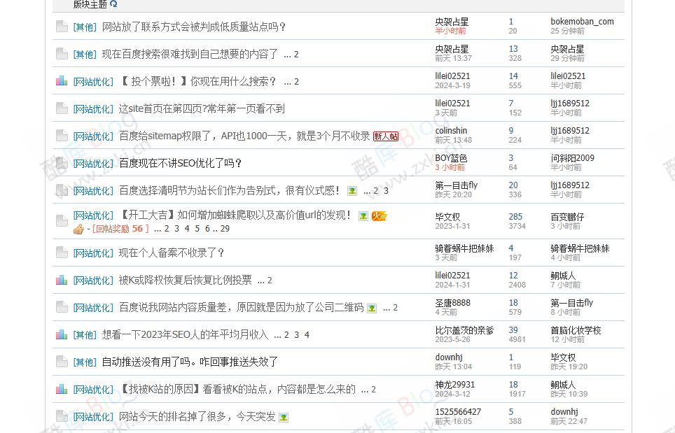Click reply count 285 of the 开工大吉 thread
Image resolution: width=675 pixels, height=433 pixels.
point(515,216)
